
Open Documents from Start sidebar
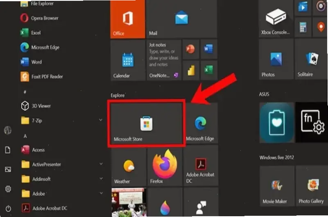(8, 150)
